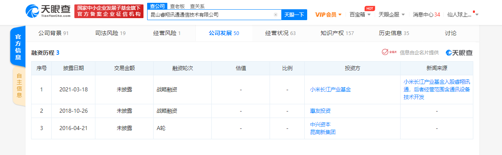Click the 新闻来源 column header

[437, 68]
